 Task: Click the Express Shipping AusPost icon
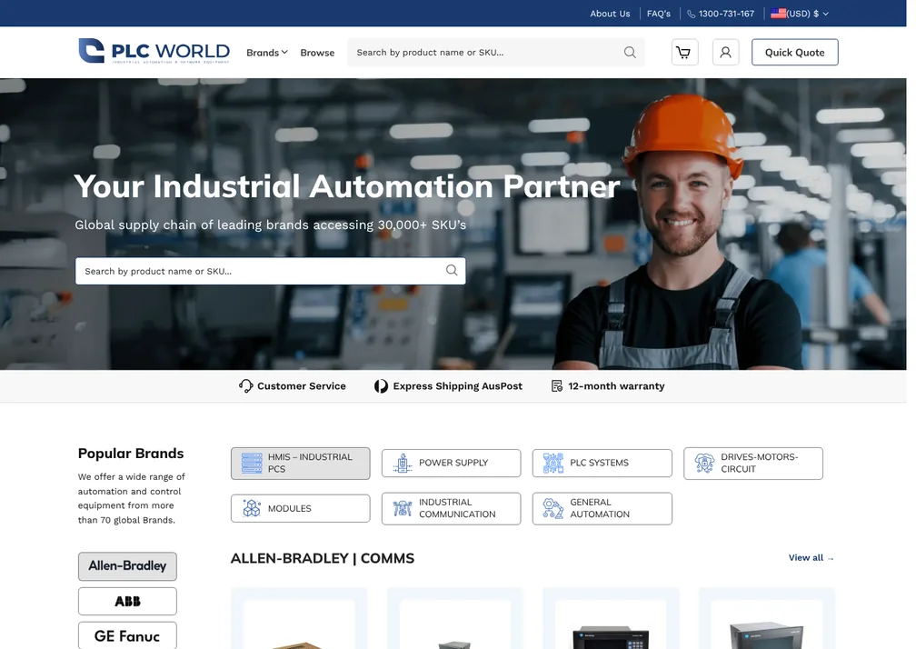click(381, 386)
